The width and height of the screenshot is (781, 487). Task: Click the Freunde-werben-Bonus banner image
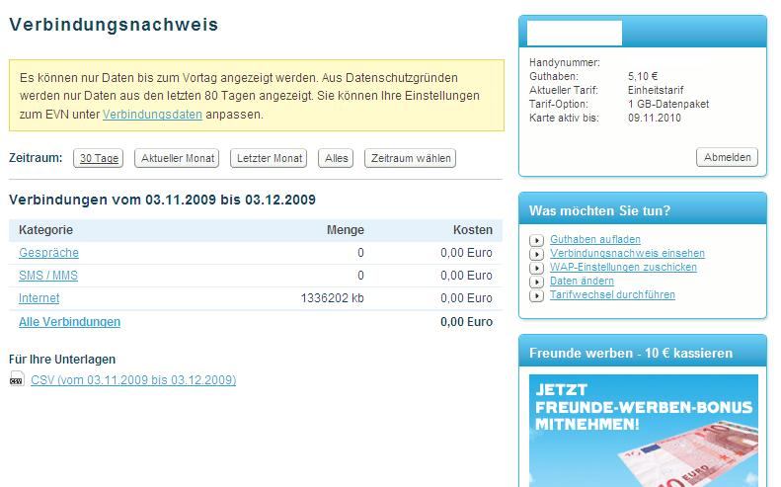(x=644, y=431)
